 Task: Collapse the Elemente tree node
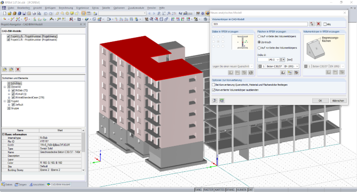pos(5,87)
